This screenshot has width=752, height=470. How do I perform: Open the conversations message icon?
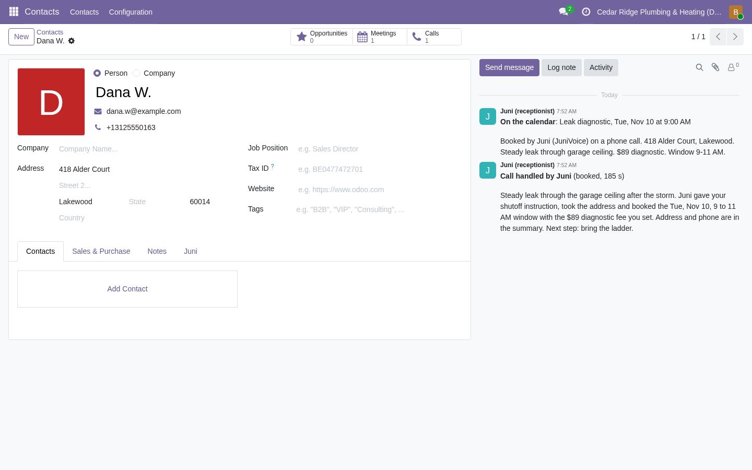(x=563, y=11)
